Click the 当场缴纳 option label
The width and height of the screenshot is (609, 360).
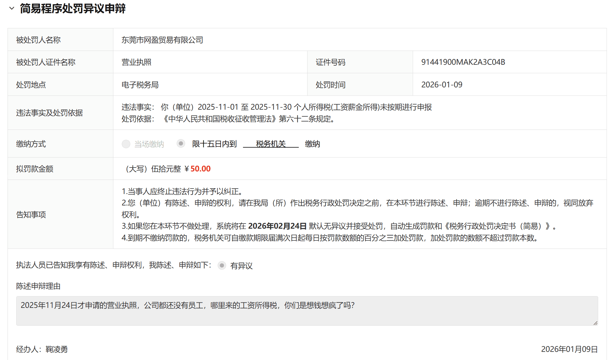click(x=149, y=144)
